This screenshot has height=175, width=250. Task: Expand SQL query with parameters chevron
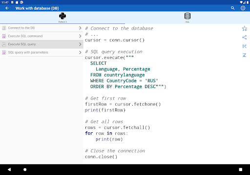[x=80, y=52]
